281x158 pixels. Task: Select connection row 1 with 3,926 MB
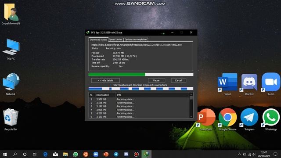coord(139,99)
